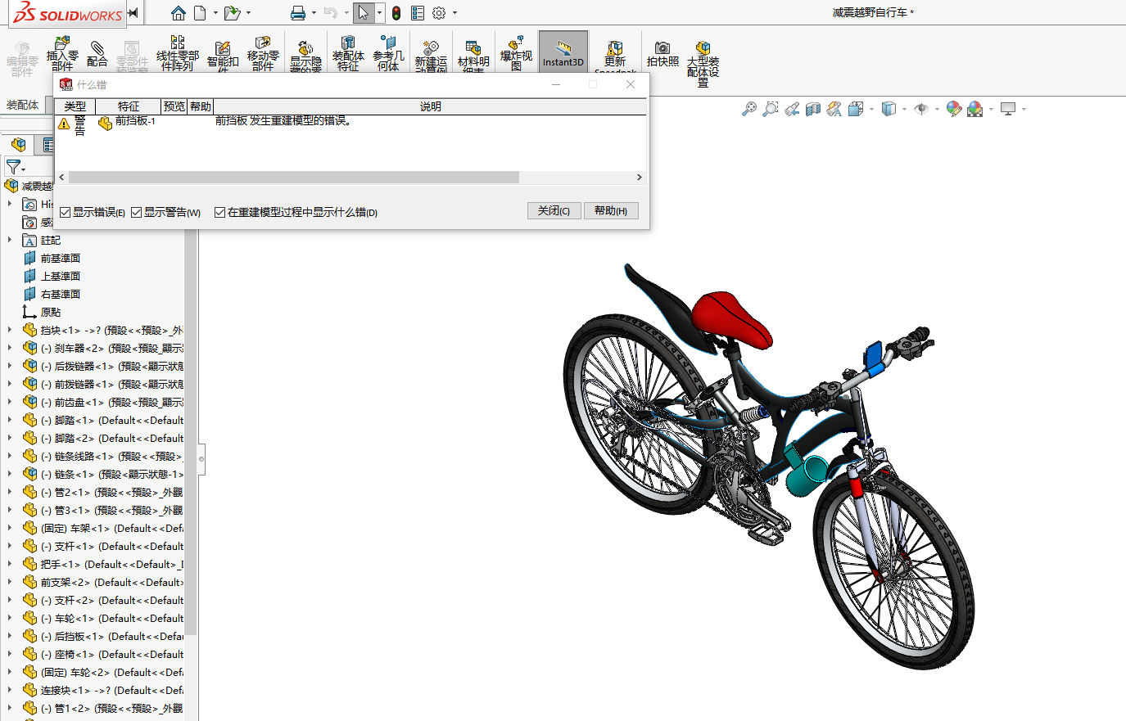Expand the 註記 annotations tree node

[10, 240]
